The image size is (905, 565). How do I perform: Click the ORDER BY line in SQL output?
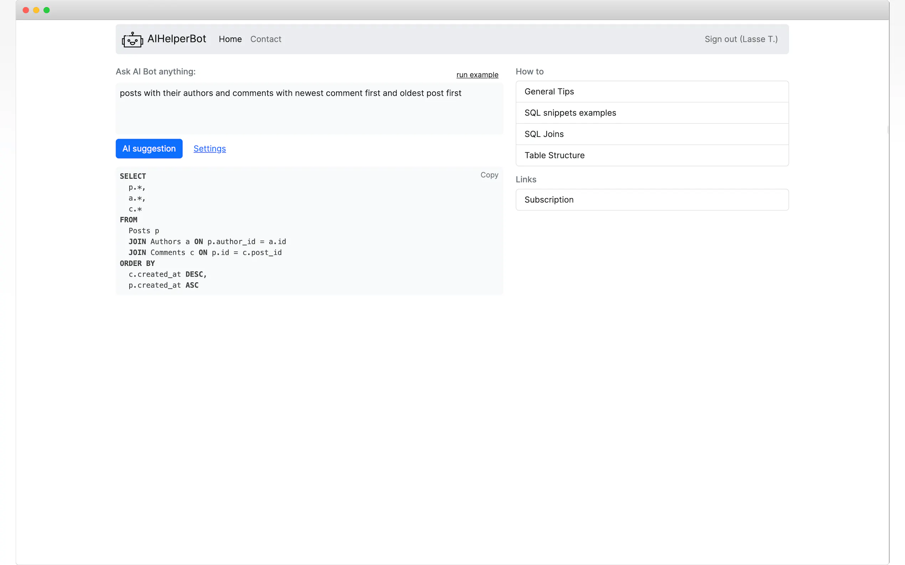point(137,263)
